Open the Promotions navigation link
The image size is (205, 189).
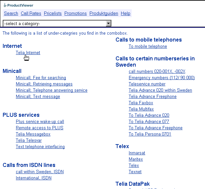click(76, 13)
